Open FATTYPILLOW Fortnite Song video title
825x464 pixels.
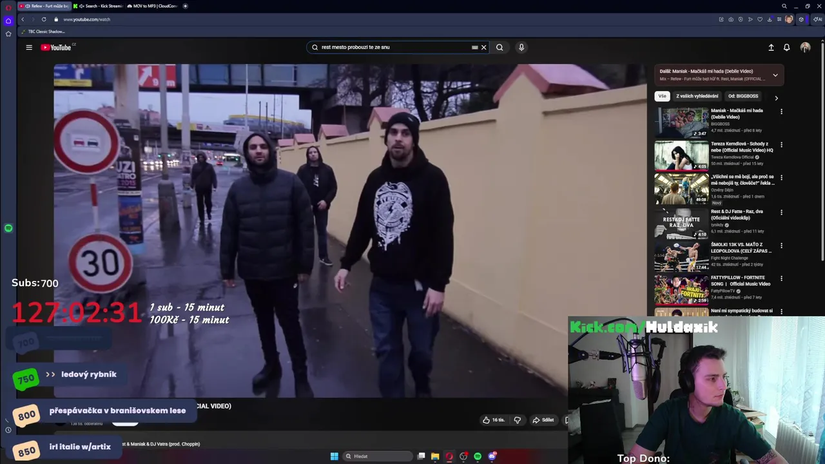pos(741,281)
